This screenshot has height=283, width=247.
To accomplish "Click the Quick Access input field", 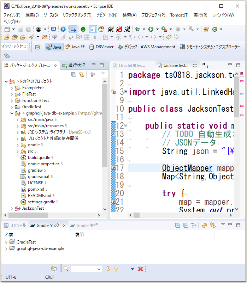I will [14, 47].
